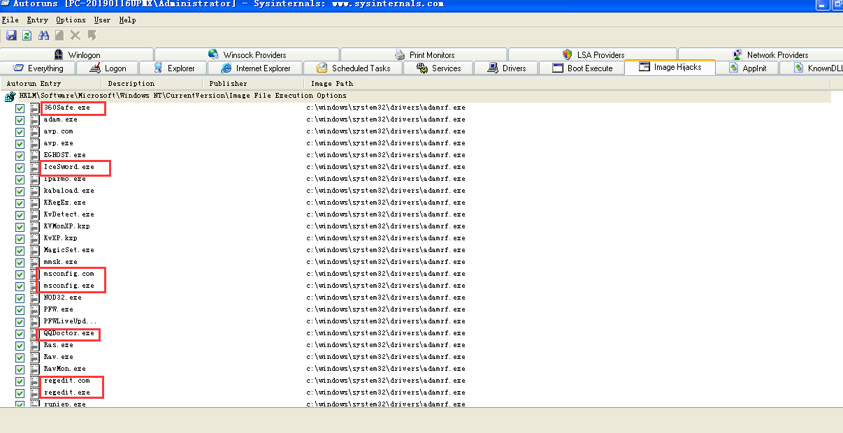Uncheck the KVMonXP.kxp entry checkbox
Screen dimensions: 843x433
point(20,227)
